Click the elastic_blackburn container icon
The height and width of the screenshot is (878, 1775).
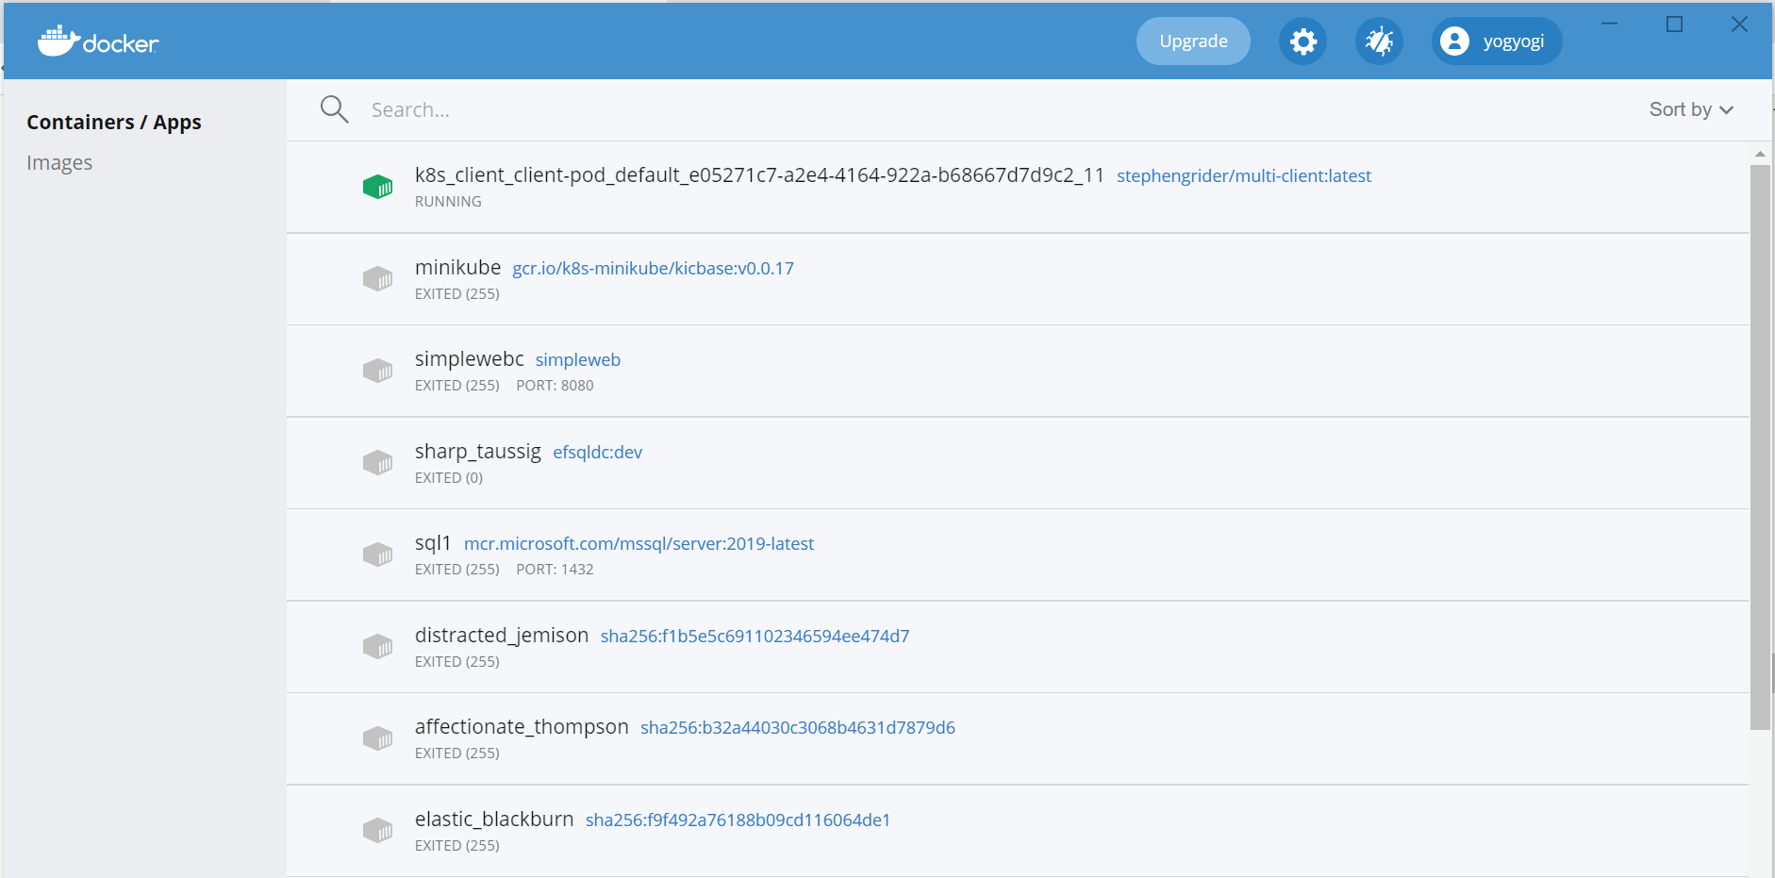point(377,831)
